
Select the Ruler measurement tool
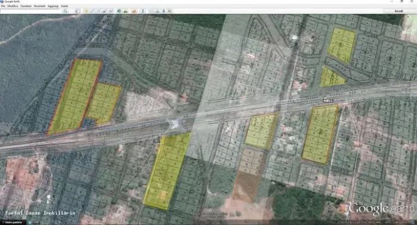click(x=143, y=11)
